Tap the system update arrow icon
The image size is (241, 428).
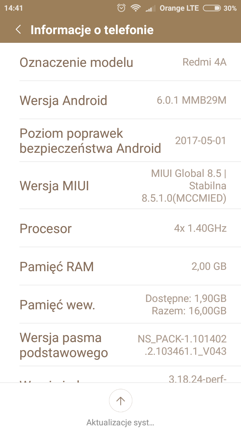pos(120,400)
